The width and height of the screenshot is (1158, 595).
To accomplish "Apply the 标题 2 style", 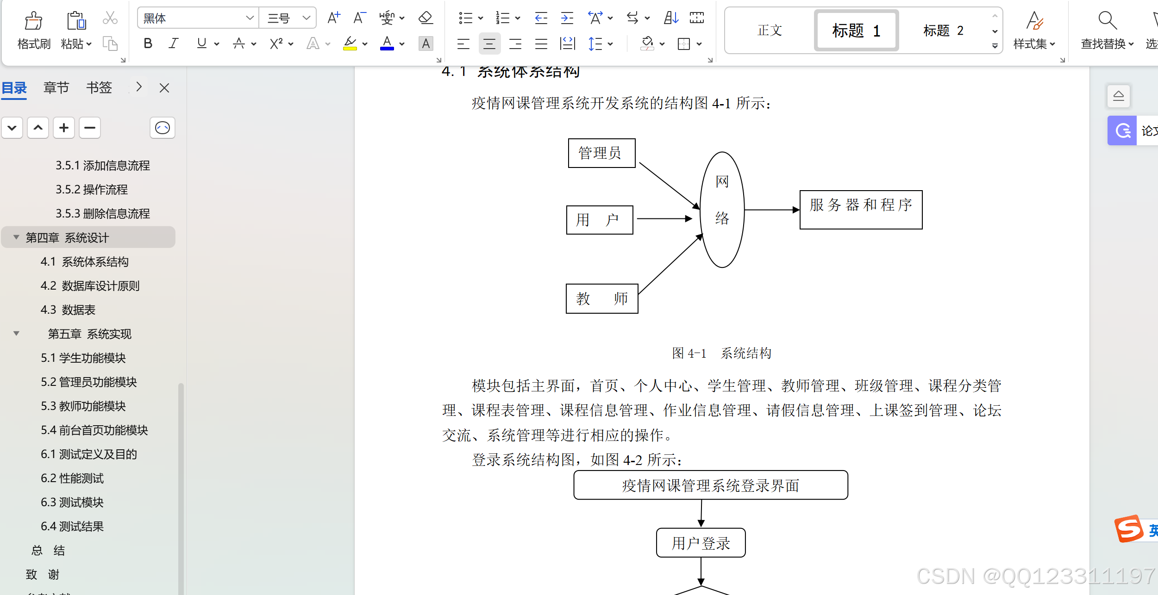I will (942, 30).
